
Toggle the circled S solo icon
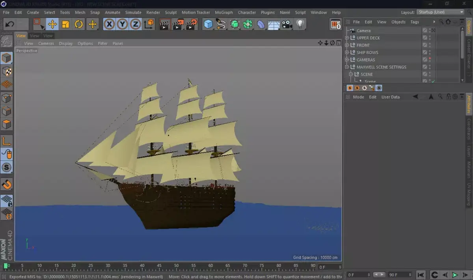point(6,168)
